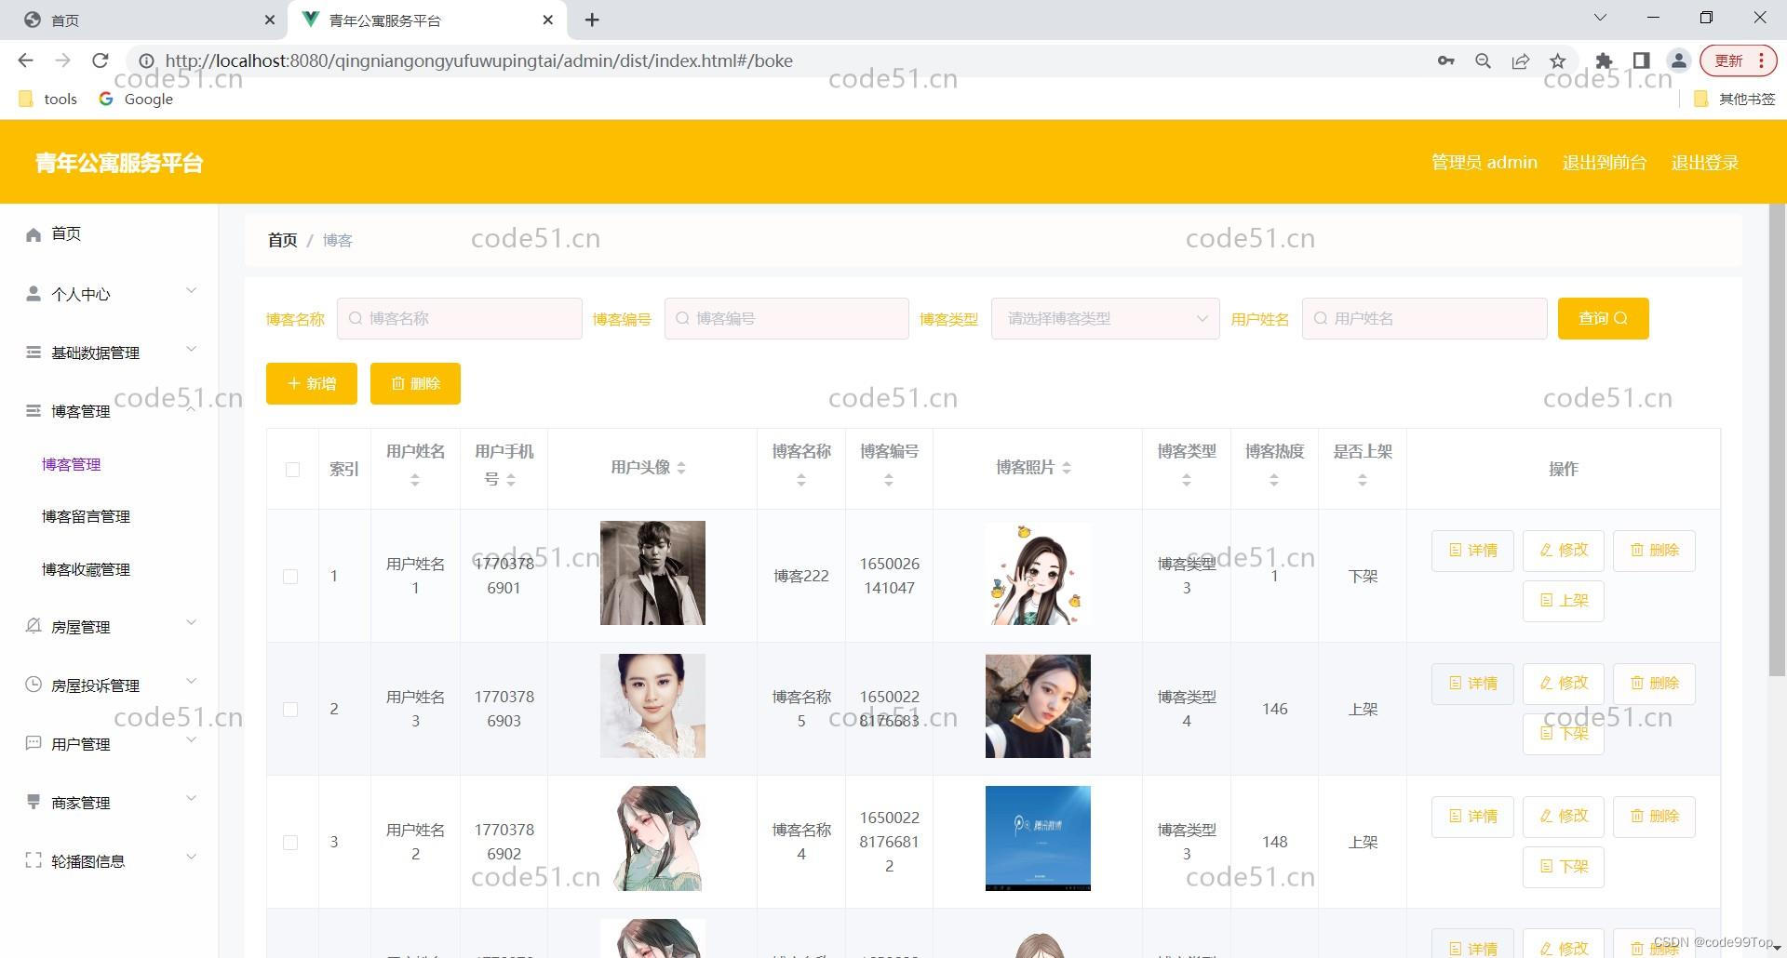Click 上架 for 博客222 row

[x=1564, y=601]
